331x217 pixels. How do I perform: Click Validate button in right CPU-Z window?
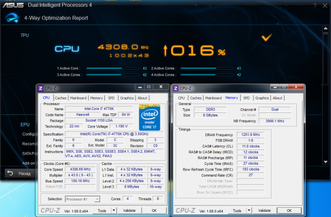pos(264,211)
